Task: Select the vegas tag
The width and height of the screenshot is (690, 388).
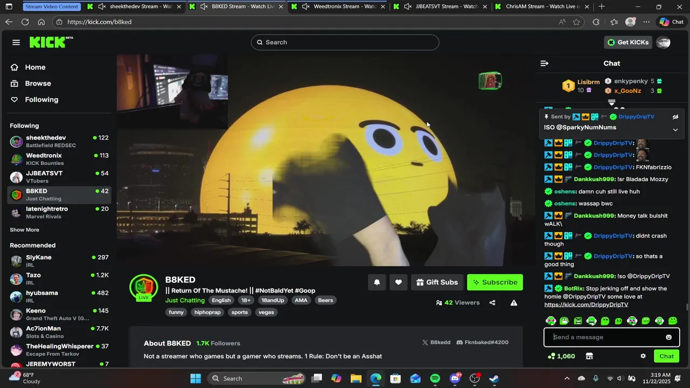Action: click(266, 312)
